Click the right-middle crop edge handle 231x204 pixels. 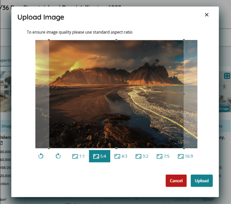click(184, 94)
